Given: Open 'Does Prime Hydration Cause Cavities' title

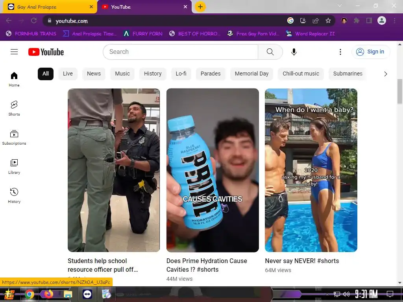Looking at the screenshot, I should (x=207, y=265).
